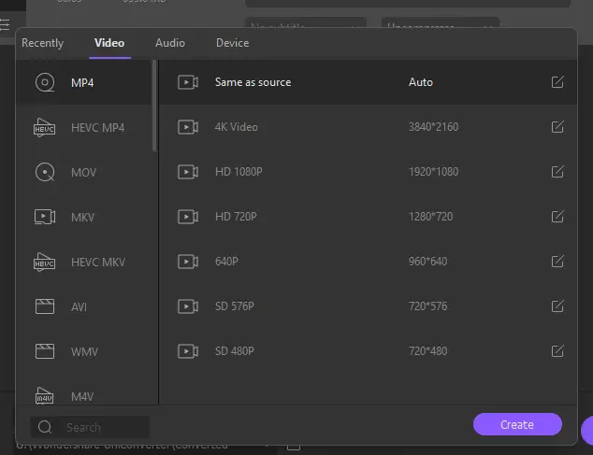The width and height of the screenshot is (593, 455).
Task: Switch to the Recently tab
Action: (x=42, y=43)
